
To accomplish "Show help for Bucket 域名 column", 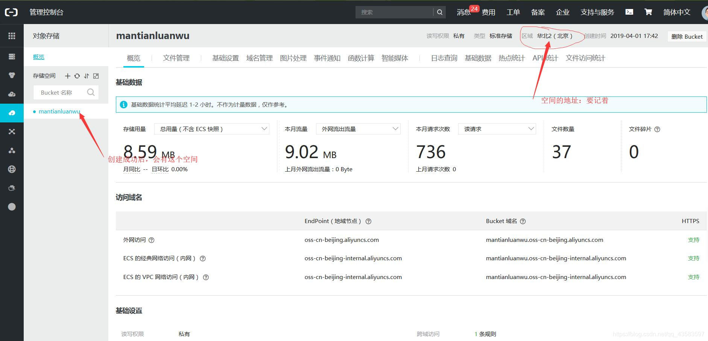I will pyautogui.click(x=523, y=221).
